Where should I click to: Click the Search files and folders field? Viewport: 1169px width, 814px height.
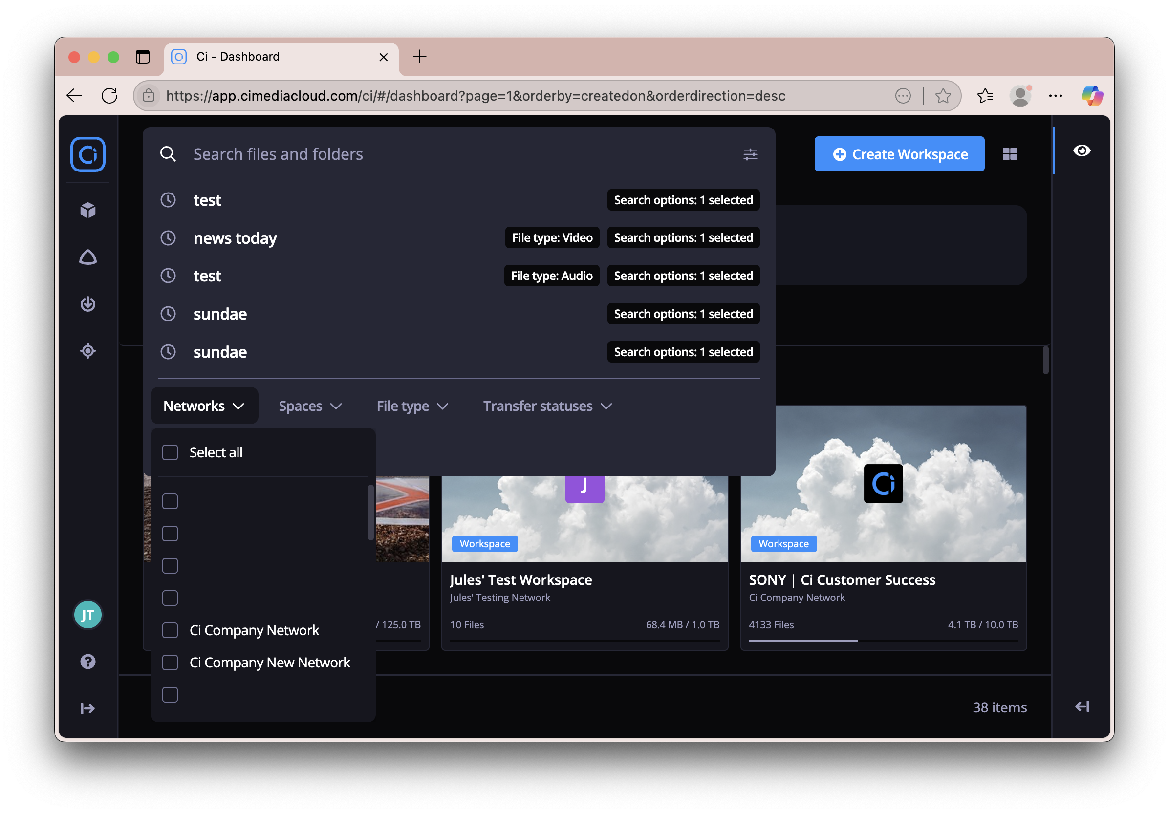tap(458, 154)
